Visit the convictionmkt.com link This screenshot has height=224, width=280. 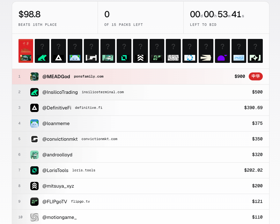coord(99,139)
